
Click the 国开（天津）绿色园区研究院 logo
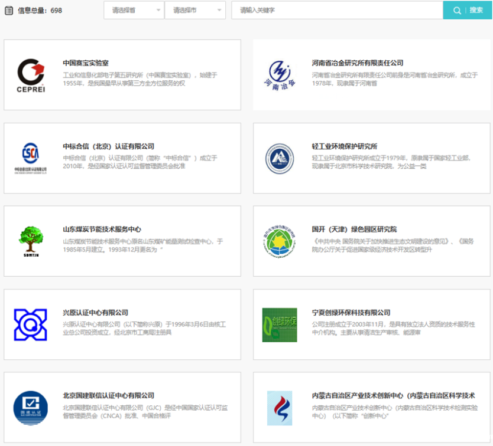(x=280, y=241)
